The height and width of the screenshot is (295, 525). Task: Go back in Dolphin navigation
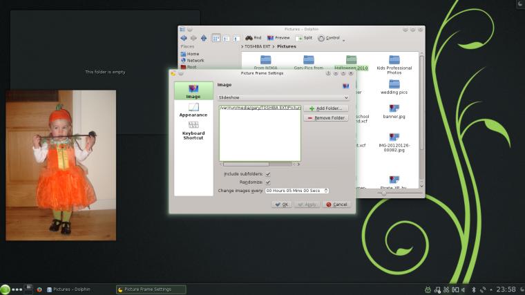point(184,38)
